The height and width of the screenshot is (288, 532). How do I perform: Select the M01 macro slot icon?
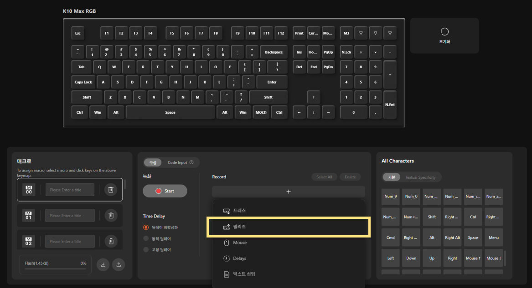pyautogui.click(x=29, y=216)
